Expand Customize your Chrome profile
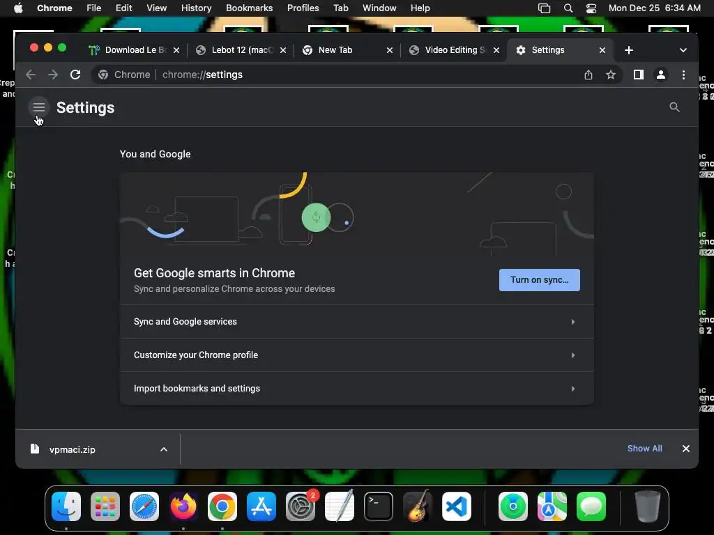Screen dimensions: 714x535 tap(356, 355)
